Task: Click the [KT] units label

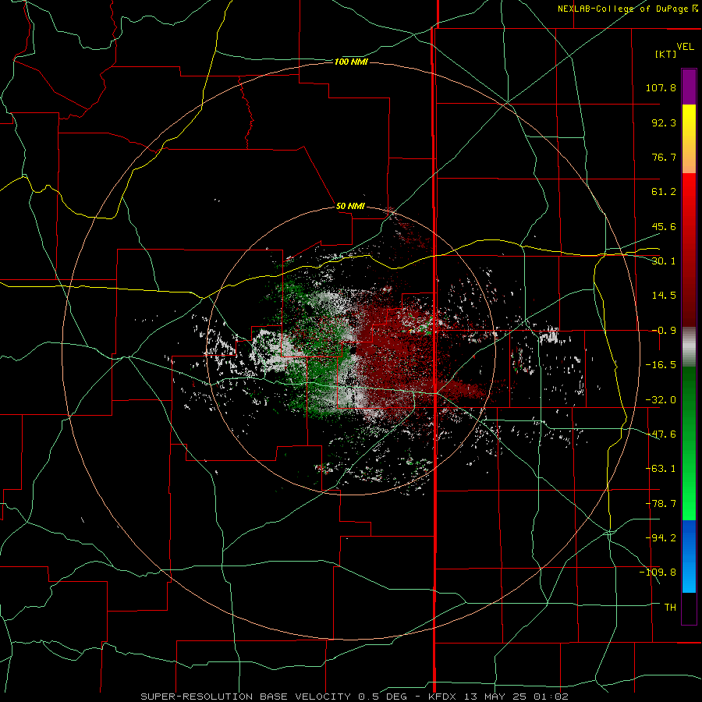Action: [665, 54]
